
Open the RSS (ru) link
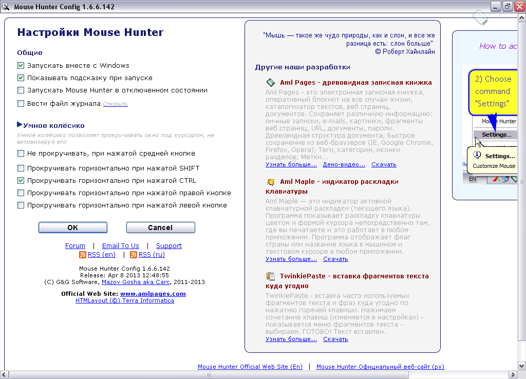[x=152, y=255]
